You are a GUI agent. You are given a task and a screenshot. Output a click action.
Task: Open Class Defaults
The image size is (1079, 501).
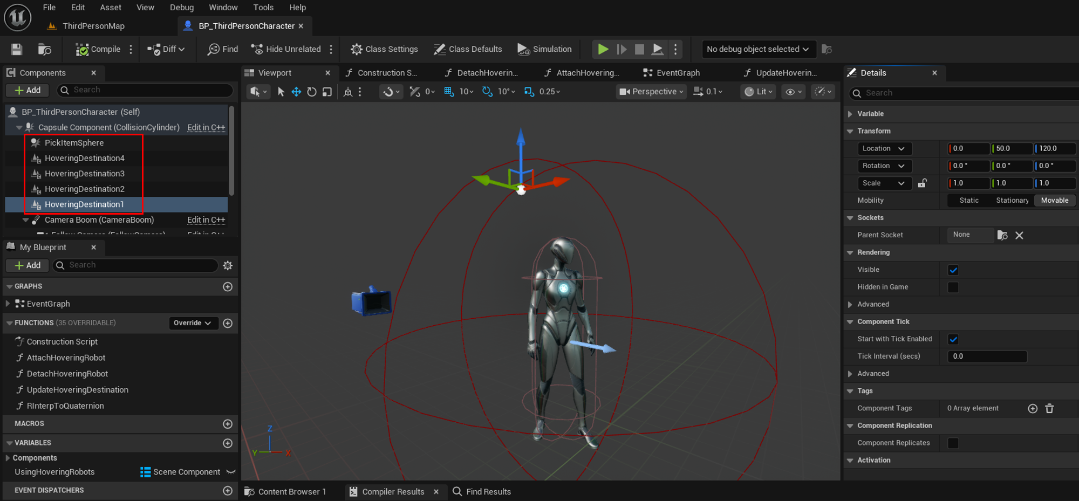pyautogui.click(x=468, y=49)
